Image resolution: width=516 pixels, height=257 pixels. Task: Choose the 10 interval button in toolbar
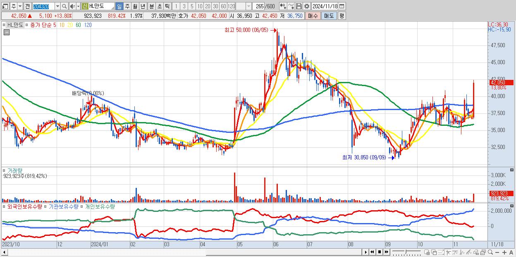pos(200,6)
